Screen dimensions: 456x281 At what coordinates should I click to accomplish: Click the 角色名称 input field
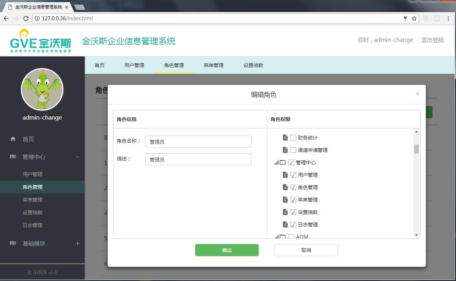(x=198, y=142)
